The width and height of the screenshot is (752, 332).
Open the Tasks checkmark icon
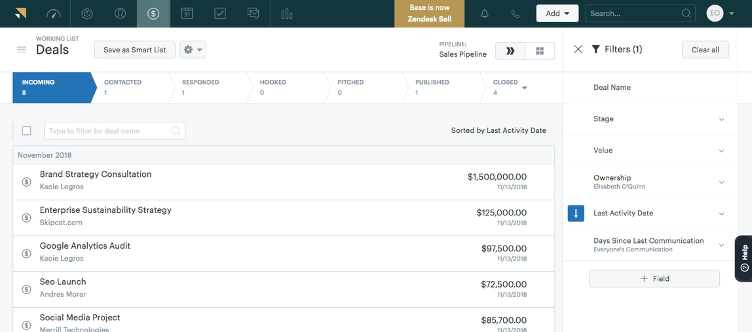[x=220, y=14]
